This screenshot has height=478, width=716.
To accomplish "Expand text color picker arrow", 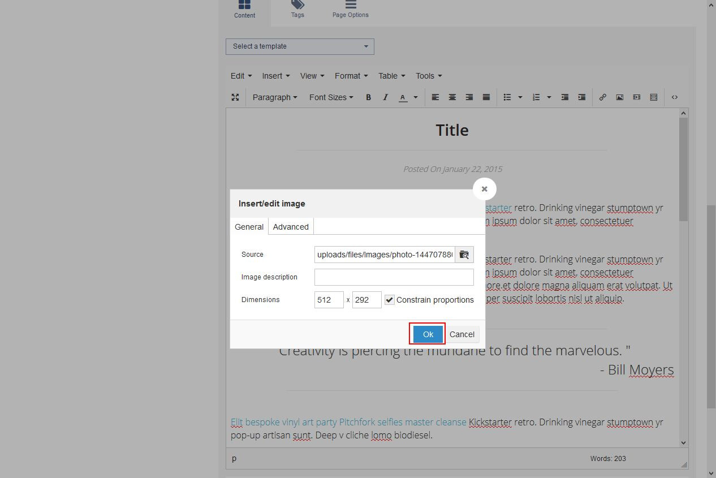I will point(415,97).
